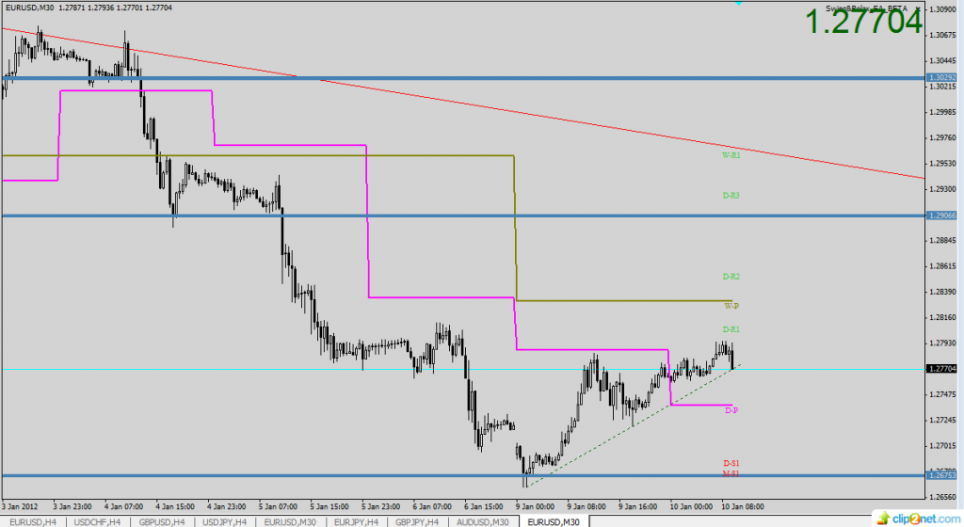Select the USDJPY,H4 tab
Screen dimensions: 964x527
[x=224, y=520]
